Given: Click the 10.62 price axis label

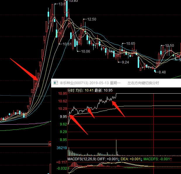Looking at the screenshot, I should [63, 101].
